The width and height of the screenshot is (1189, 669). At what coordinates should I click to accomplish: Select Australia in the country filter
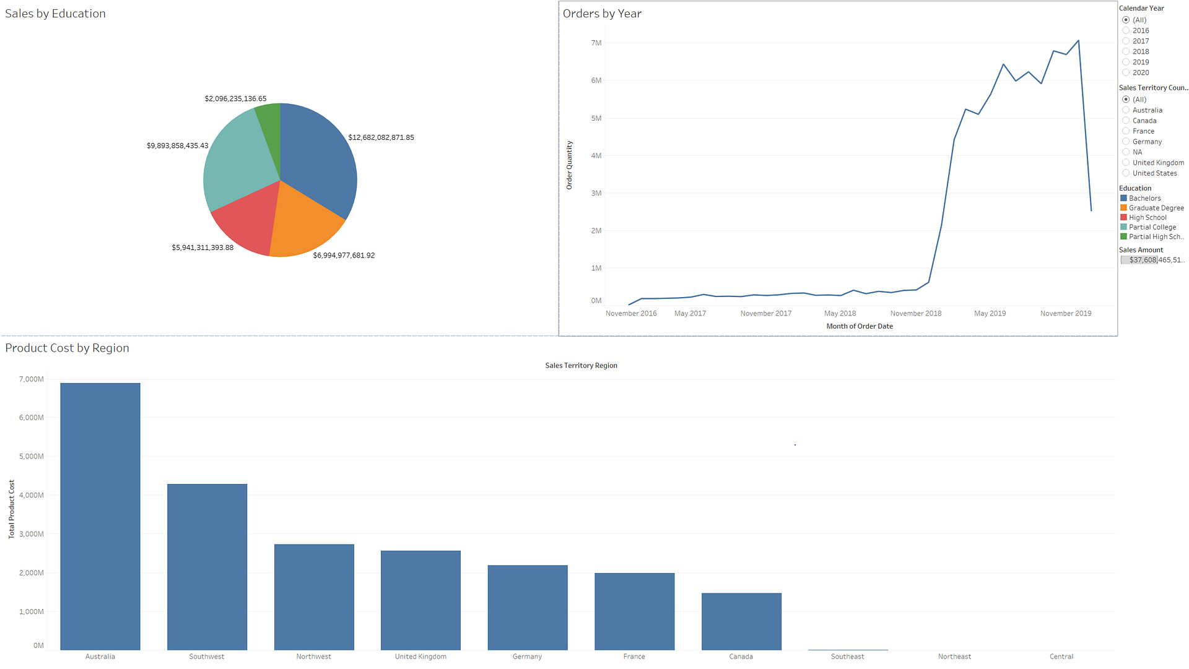pos(1126,110)
